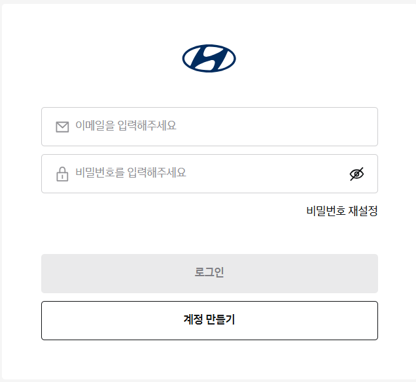Click the Hyundai logo at top

point(209,58)
